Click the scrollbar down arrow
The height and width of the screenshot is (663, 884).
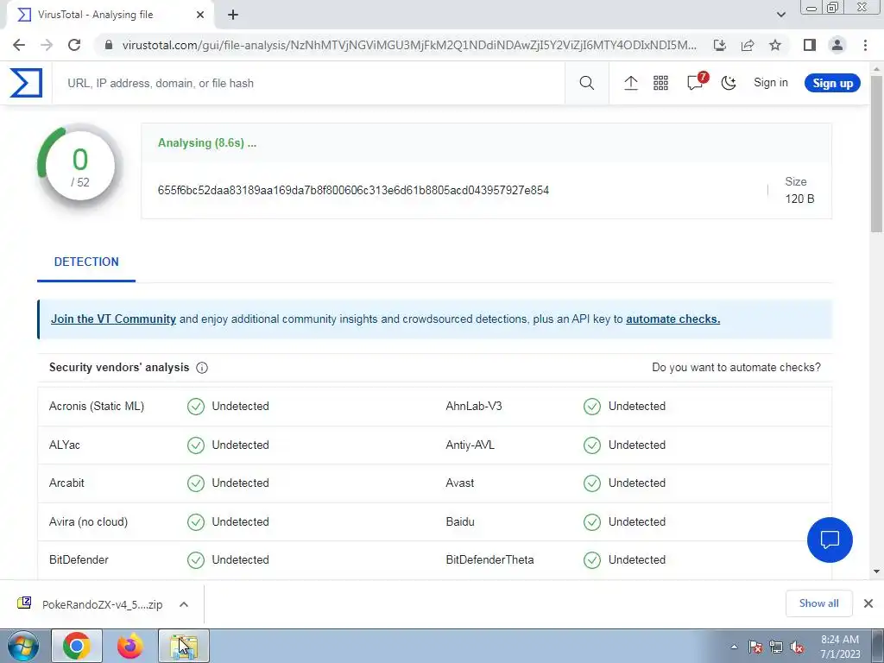coord(877,571)
